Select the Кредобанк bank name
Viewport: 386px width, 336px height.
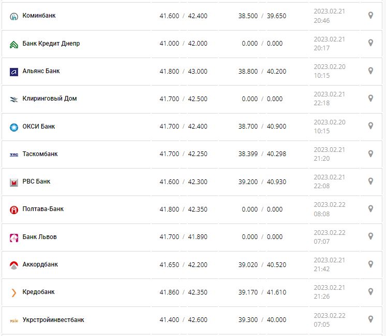[x=39, y=292]
